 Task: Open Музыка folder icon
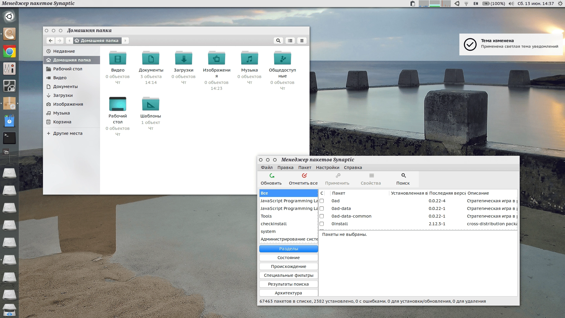click(250, 58)
